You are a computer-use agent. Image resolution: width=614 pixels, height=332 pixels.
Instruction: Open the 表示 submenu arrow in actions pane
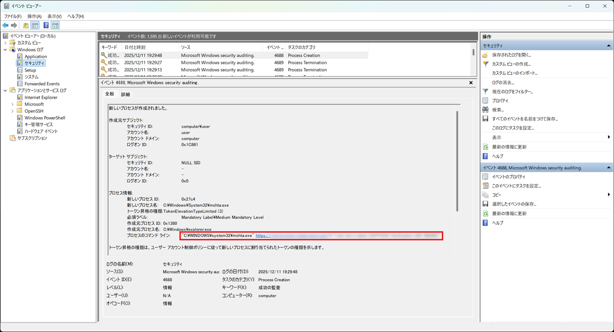tap(609, 137)
